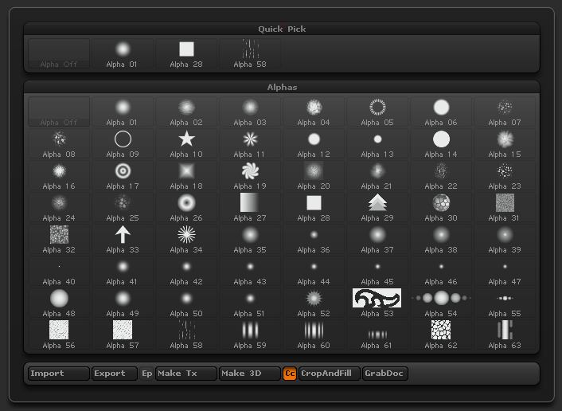Click Make 3D button
Image resolution: width=562 pixels, height=411 pixels.
[x=250, y=374]
